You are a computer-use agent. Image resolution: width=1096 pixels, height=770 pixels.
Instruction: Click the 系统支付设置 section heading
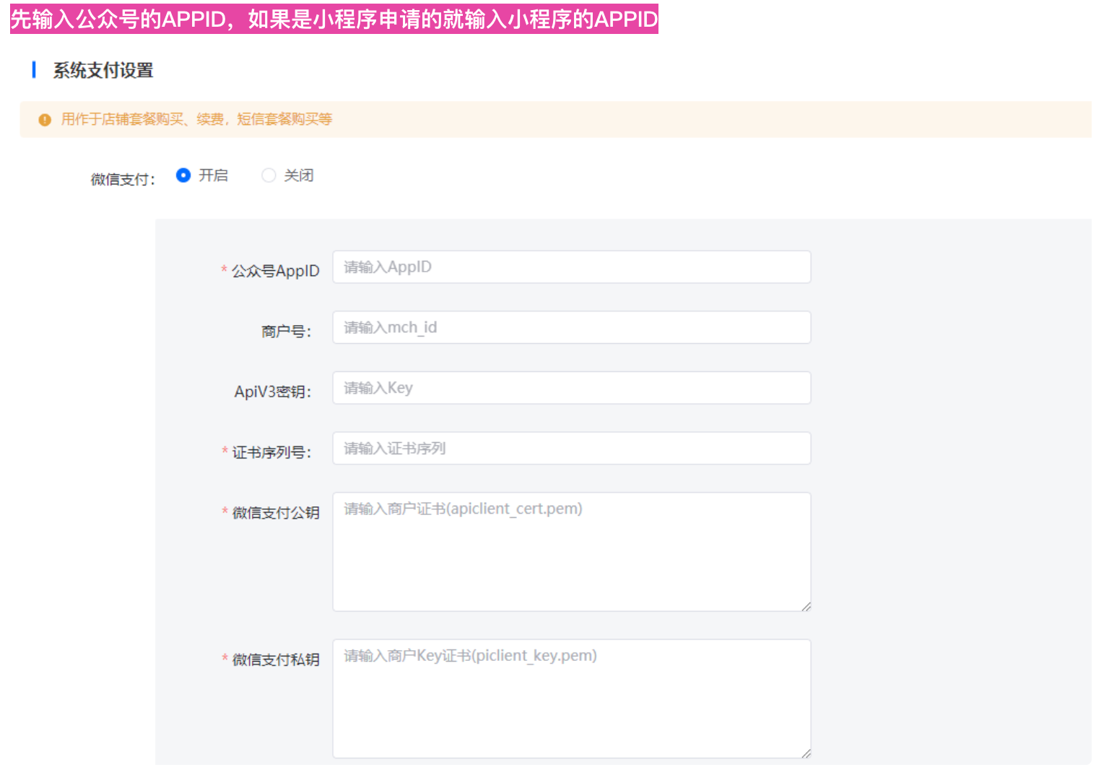pos(103,70)
